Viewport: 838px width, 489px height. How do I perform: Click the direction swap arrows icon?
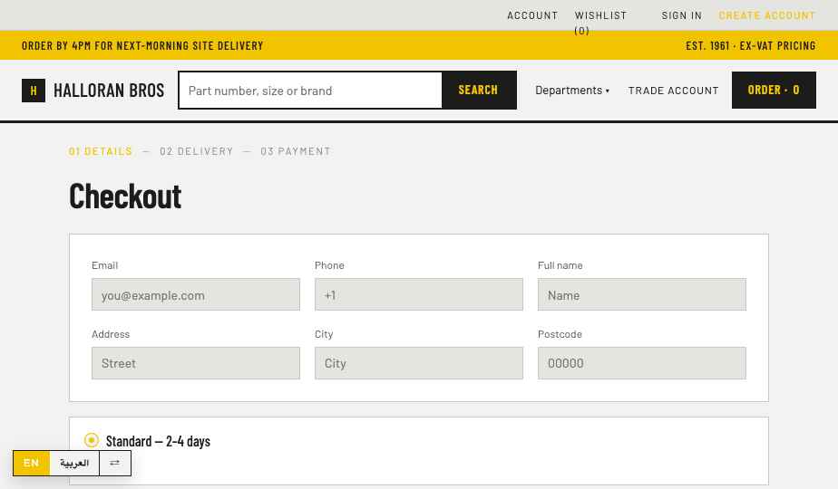pyautogui.click(x=115, y=463)
